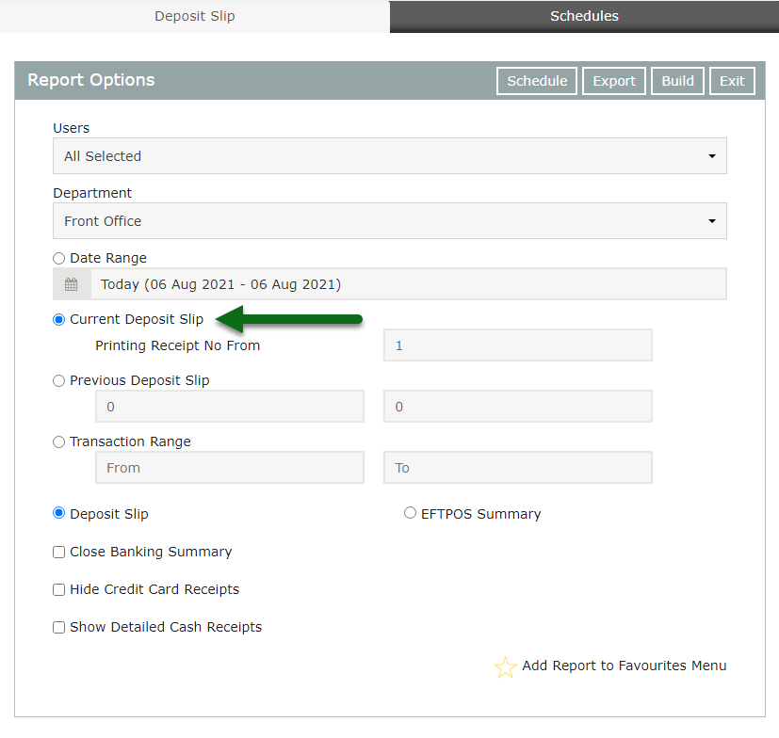Select the Date Range radio button
The width and height of the screenshot is (779, 738).
58,258
